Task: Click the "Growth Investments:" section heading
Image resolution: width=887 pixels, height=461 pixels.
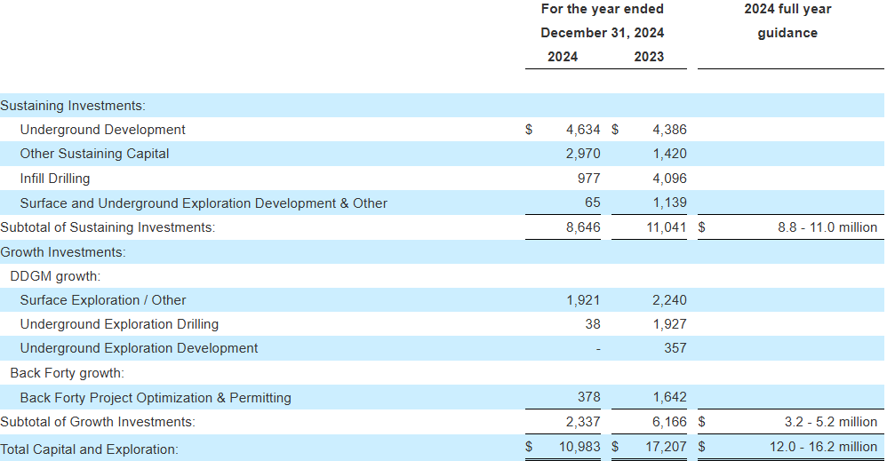Action: pyautogui.click(x=63, y=252)
